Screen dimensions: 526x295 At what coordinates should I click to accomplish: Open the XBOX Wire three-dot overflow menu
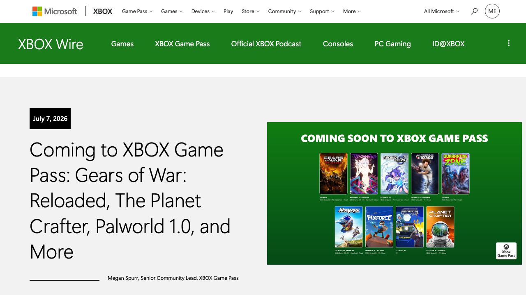[x=509, y=43]
